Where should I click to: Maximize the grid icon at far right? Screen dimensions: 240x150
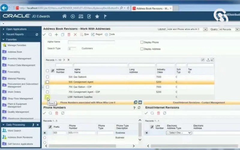(212, 60)
